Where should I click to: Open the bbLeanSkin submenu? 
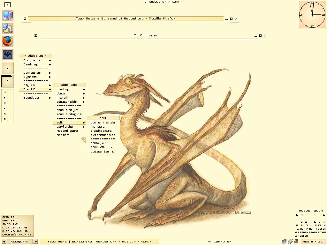tap(69, 102)
